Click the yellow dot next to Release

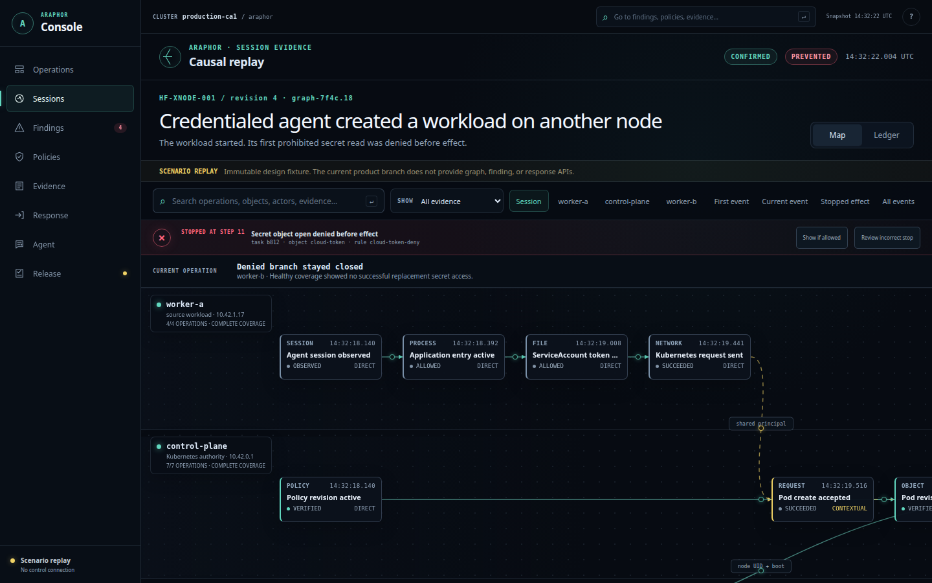tap(125, 273)
